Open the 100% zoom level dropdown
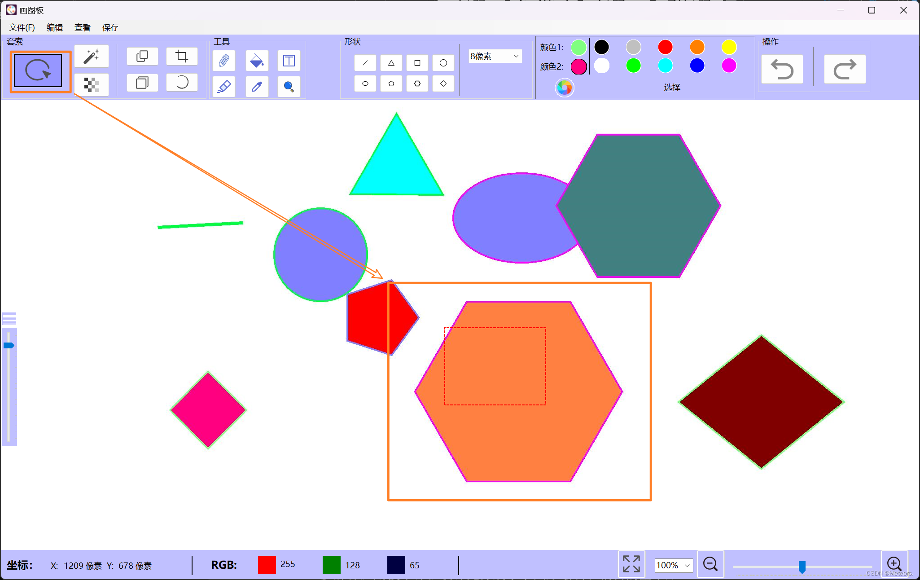The image size is (920, 580). click(673, 565)
